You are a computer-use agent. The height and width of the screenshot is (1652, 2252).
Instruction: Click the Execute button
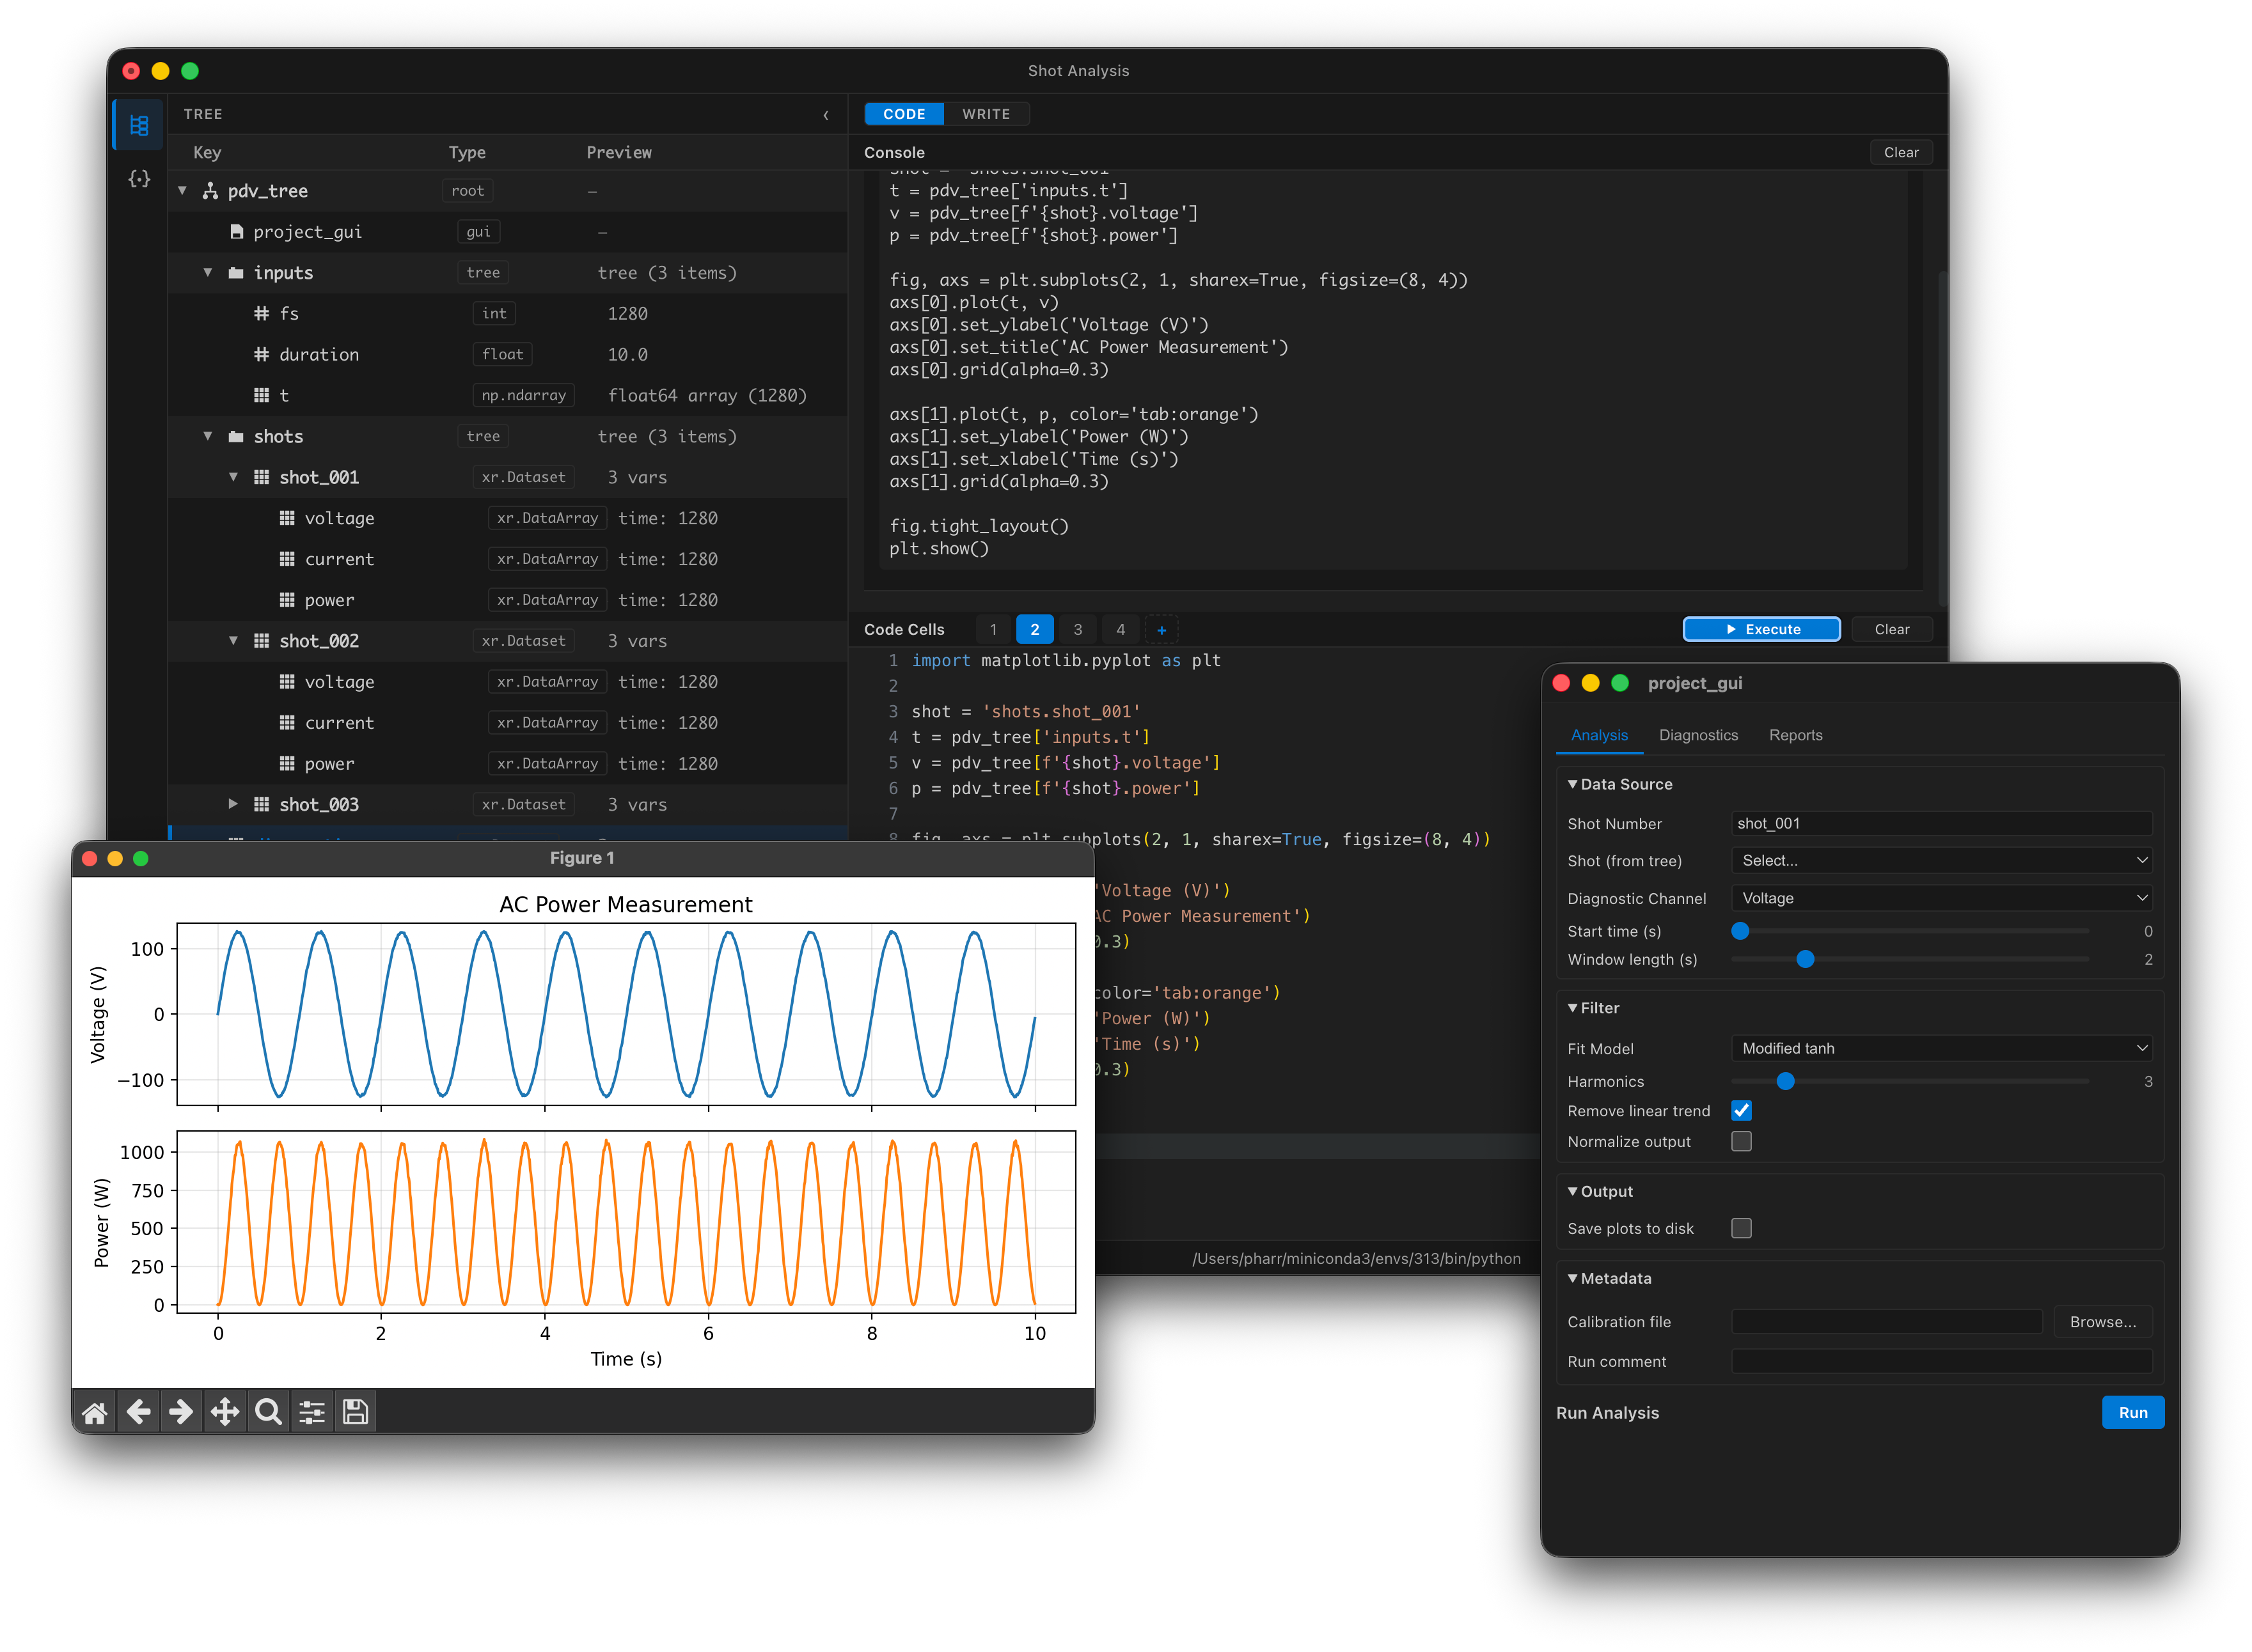tap(1762, 630)
